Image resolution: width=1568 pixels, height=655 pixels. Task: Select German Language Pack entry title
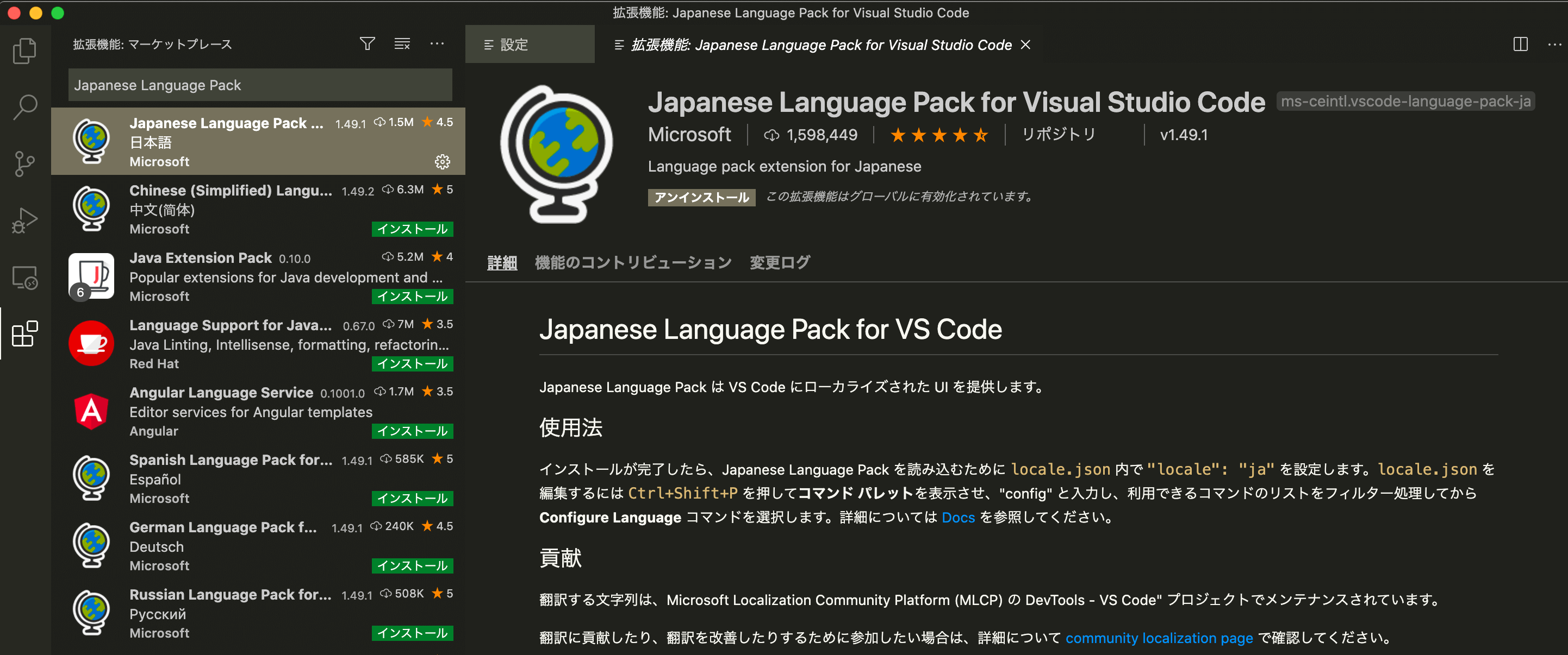[223, 527]
